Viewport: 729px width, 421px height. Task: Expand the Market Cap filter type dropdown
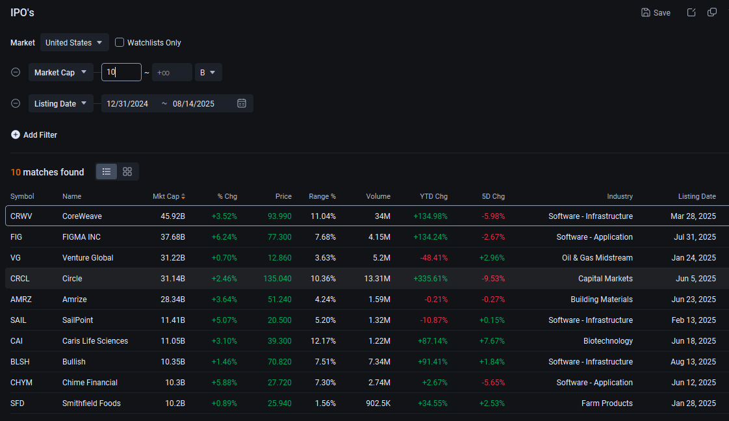pyautogui.click(x=60, y=72)
